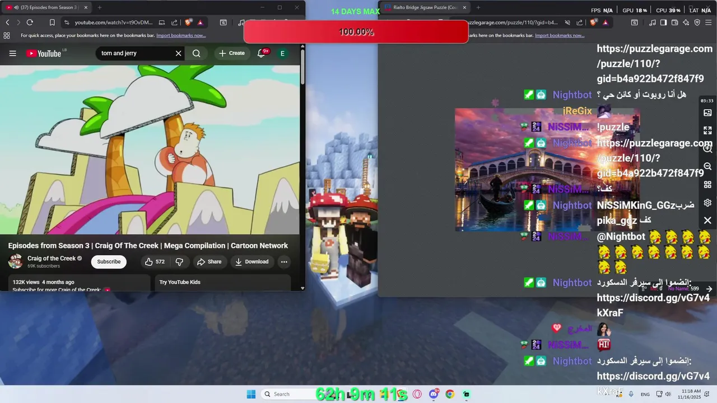Click the Rialto Bridge puzzle image

pyautogui.click(x=547, y=170)
